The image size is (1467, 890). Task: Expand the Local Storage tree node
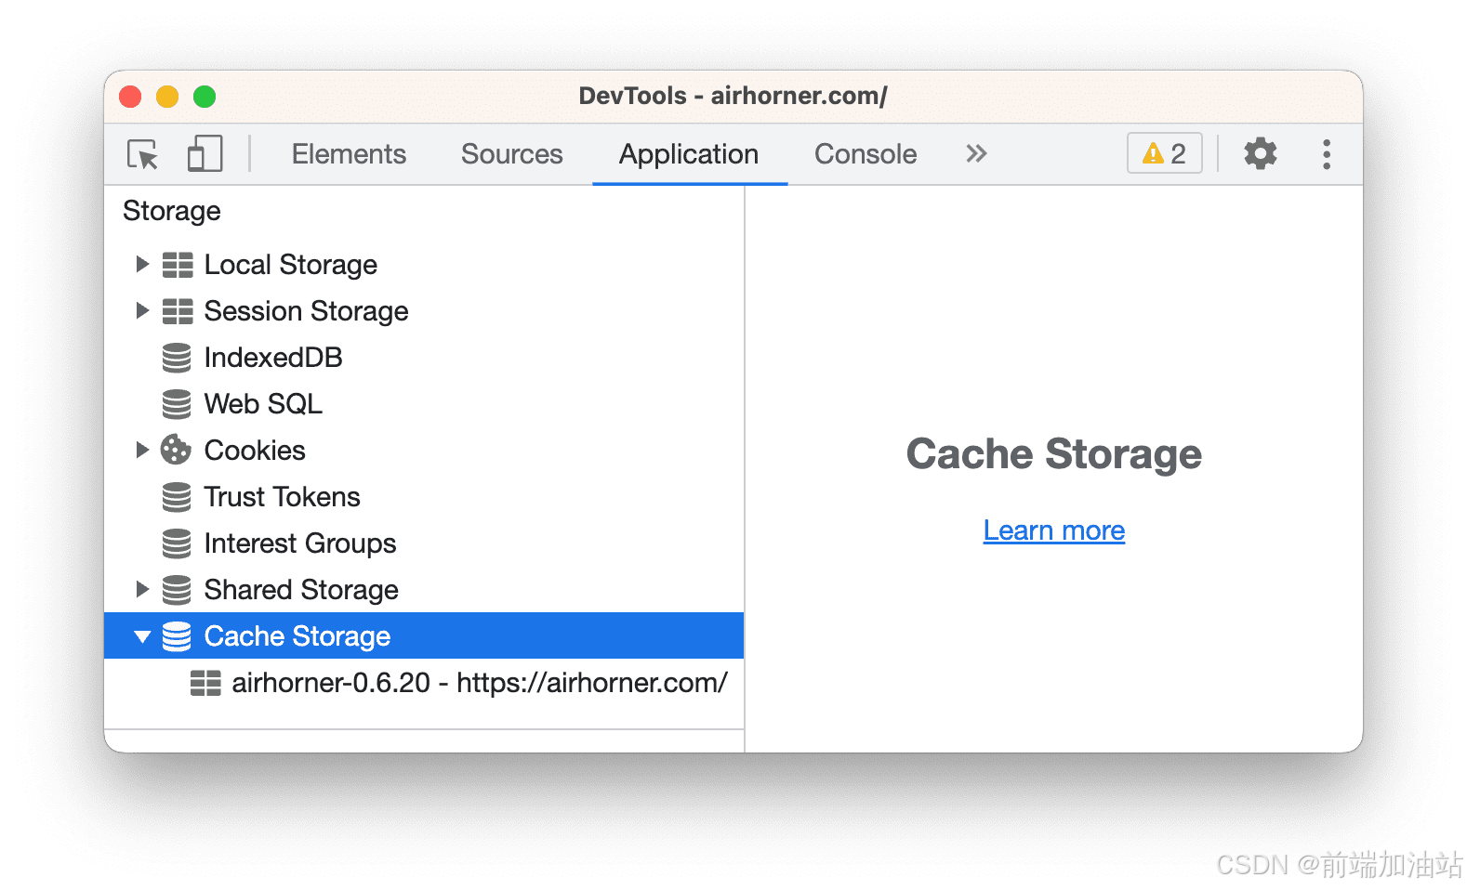coord(142,265)
